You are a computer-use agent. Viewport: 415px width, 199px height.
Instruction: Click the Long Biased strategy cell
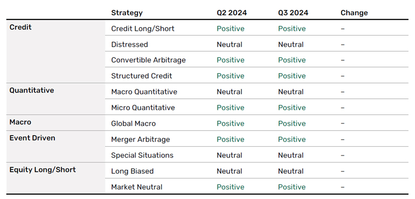(x=133, y=171)
